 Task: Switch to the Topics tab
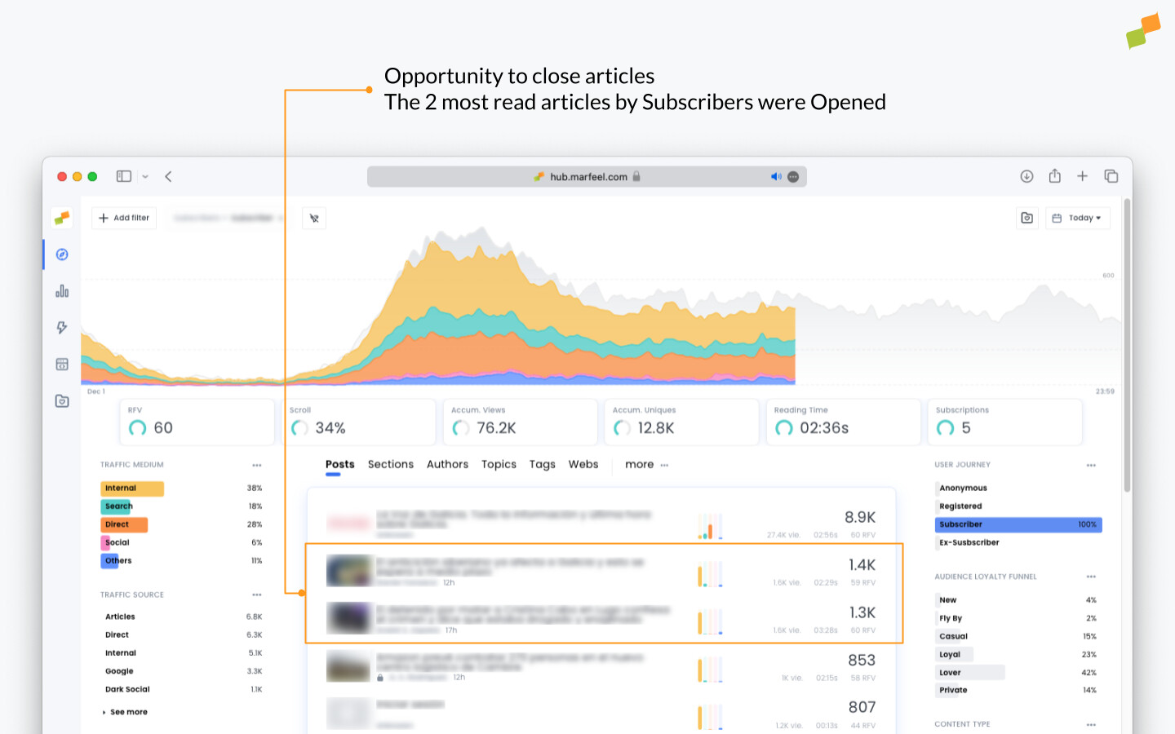[x=499, y=464]
